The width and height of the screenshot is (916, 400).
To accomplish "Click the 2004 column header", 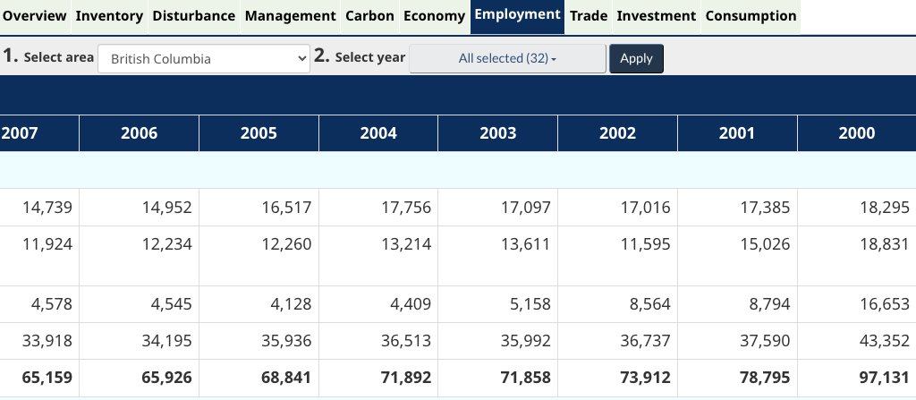I will click(x=378, y=132).
